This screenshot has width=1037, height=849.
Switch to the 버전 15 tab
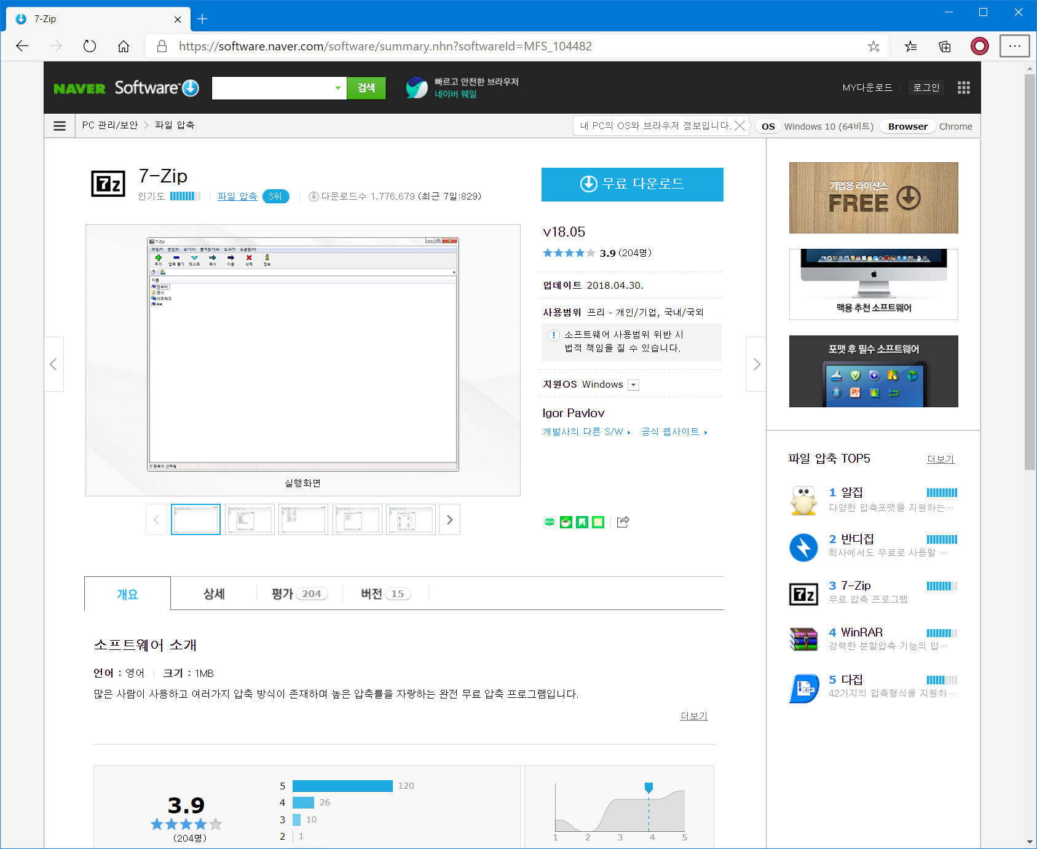pos(385,594)
